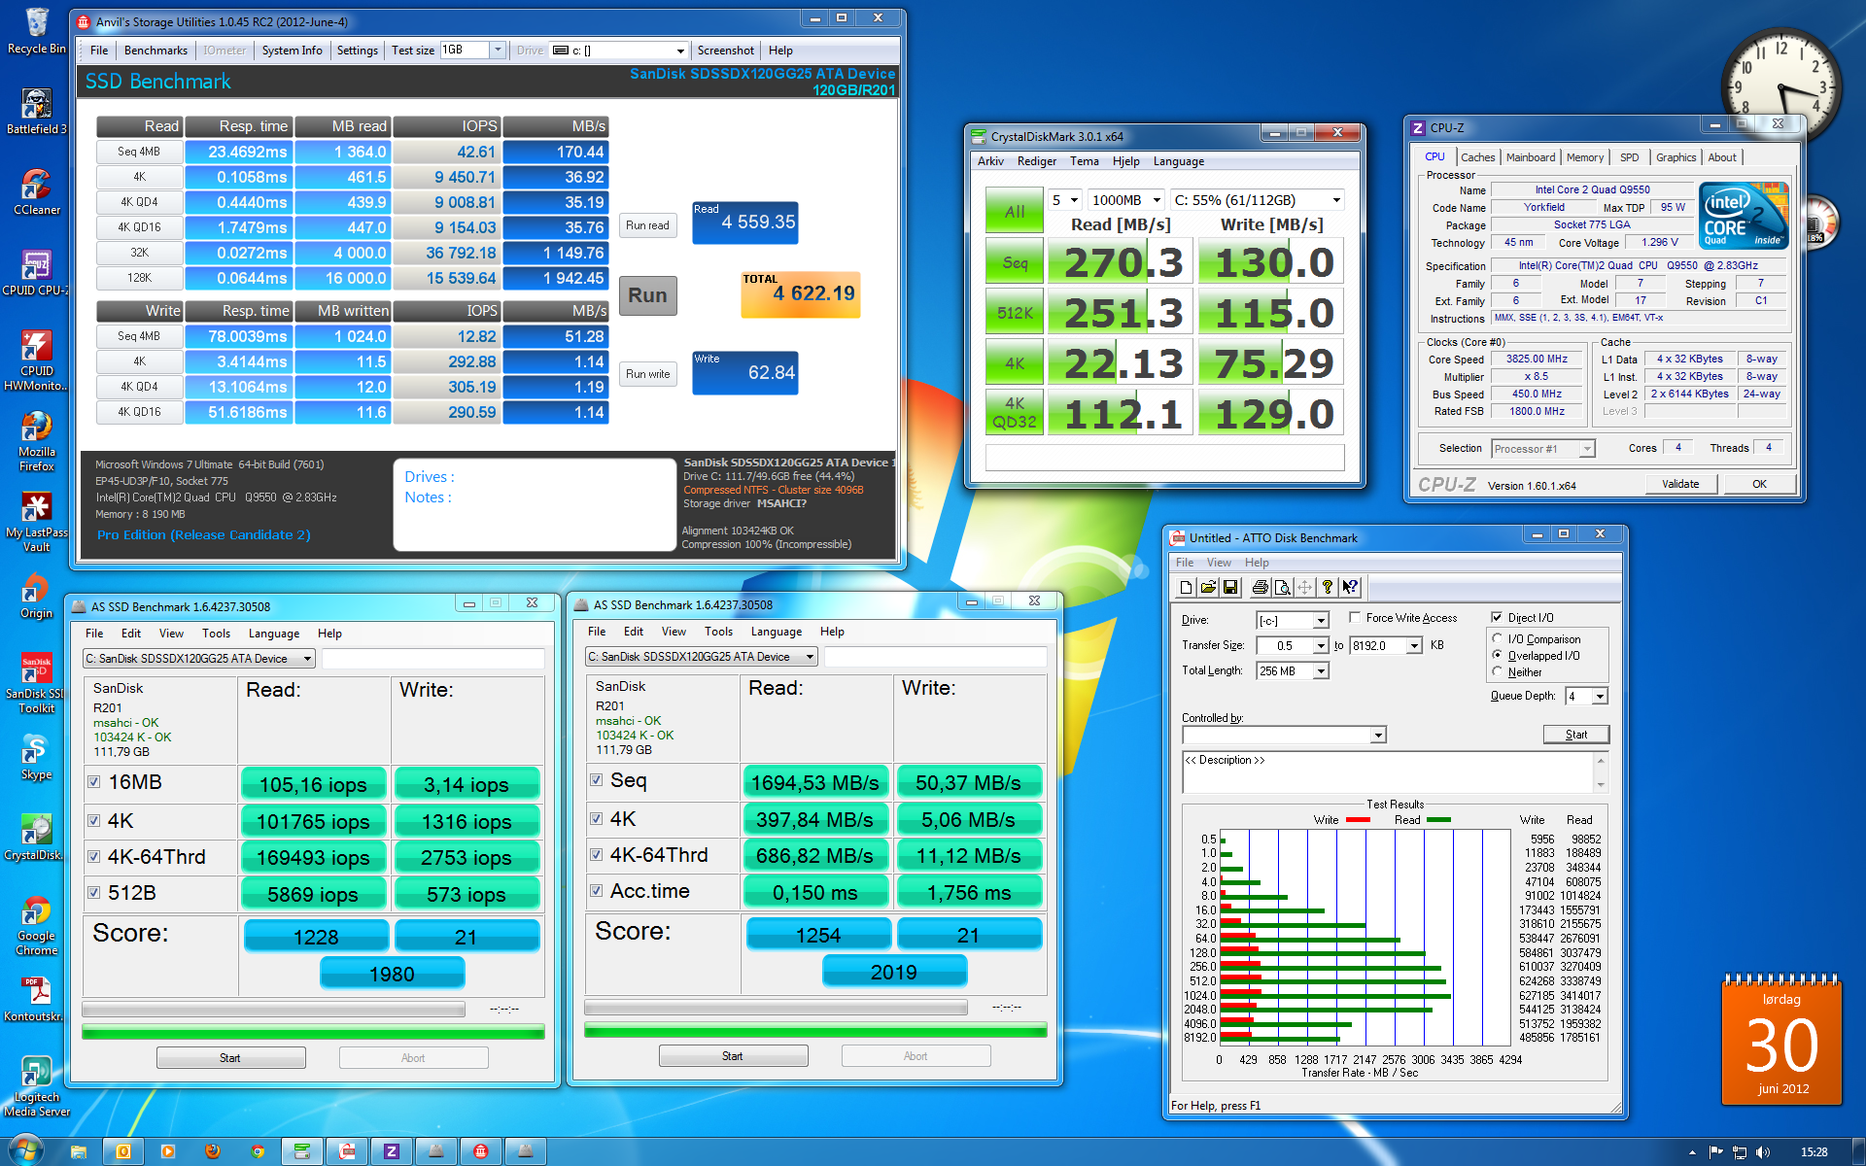Open Anvil Benchmarks menu
This screenshot has height=1166, width=1866.
155,51
